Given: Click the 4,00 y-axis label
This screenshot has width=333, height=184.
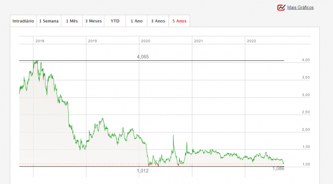Looking at the screenshot, I should 306,60.
